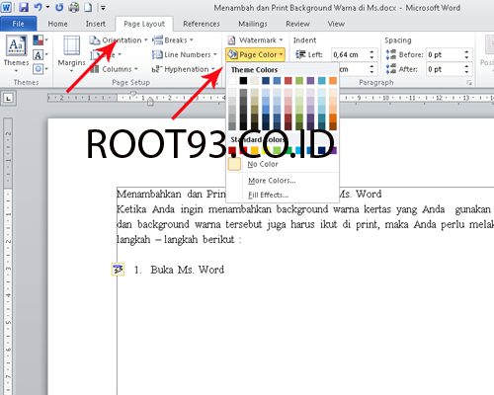
Task: Open the Columns dropdown
Action: [114, 69]
